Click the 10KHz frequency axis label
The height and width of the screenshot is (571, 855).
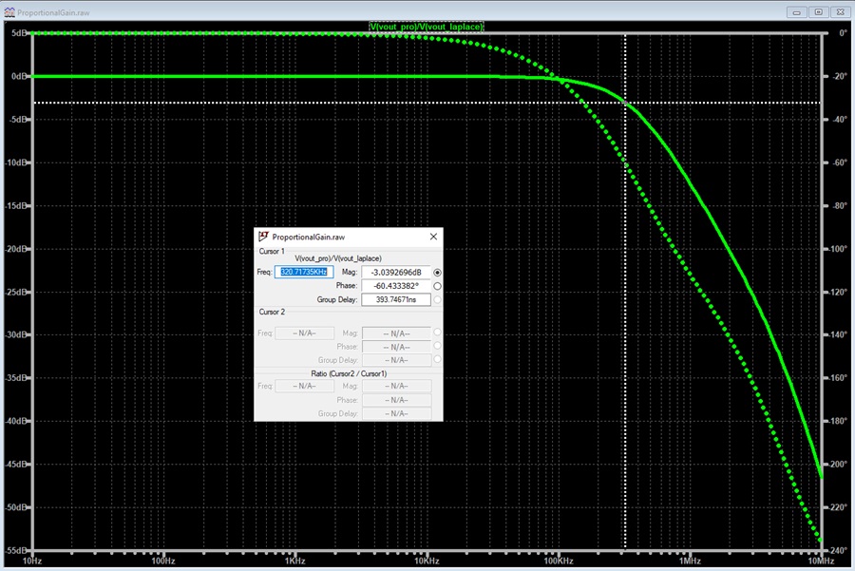point(427,561)
